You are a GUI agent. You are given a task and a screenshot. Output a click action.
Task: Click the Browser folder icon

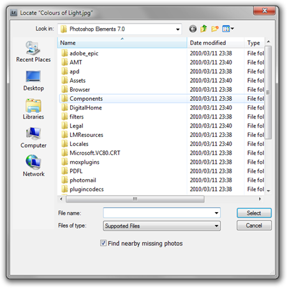(64, 89)
